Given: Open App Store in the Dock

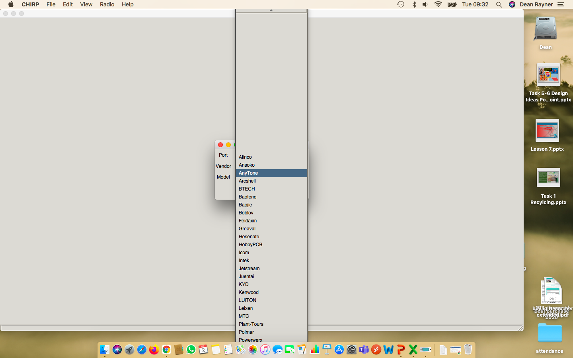Looking at the screenshot, I should (x=339, y=350).
